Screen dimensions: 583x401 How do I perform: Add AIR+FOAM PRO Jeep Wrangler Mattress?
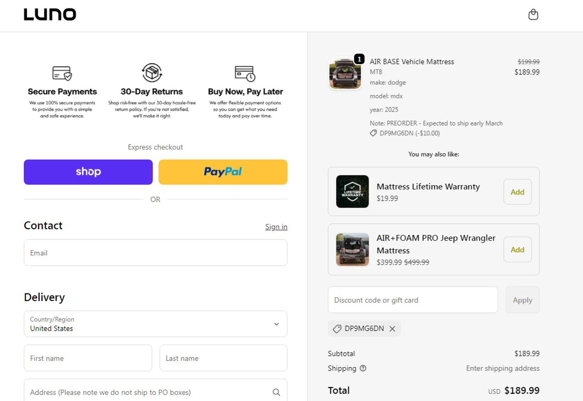517,250
